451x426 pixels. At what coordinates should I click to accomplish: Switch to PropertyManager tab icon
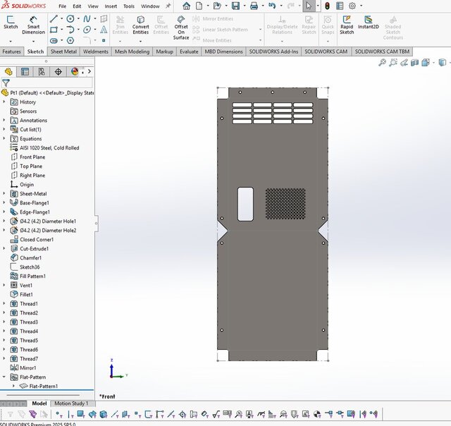pos(25,71)
